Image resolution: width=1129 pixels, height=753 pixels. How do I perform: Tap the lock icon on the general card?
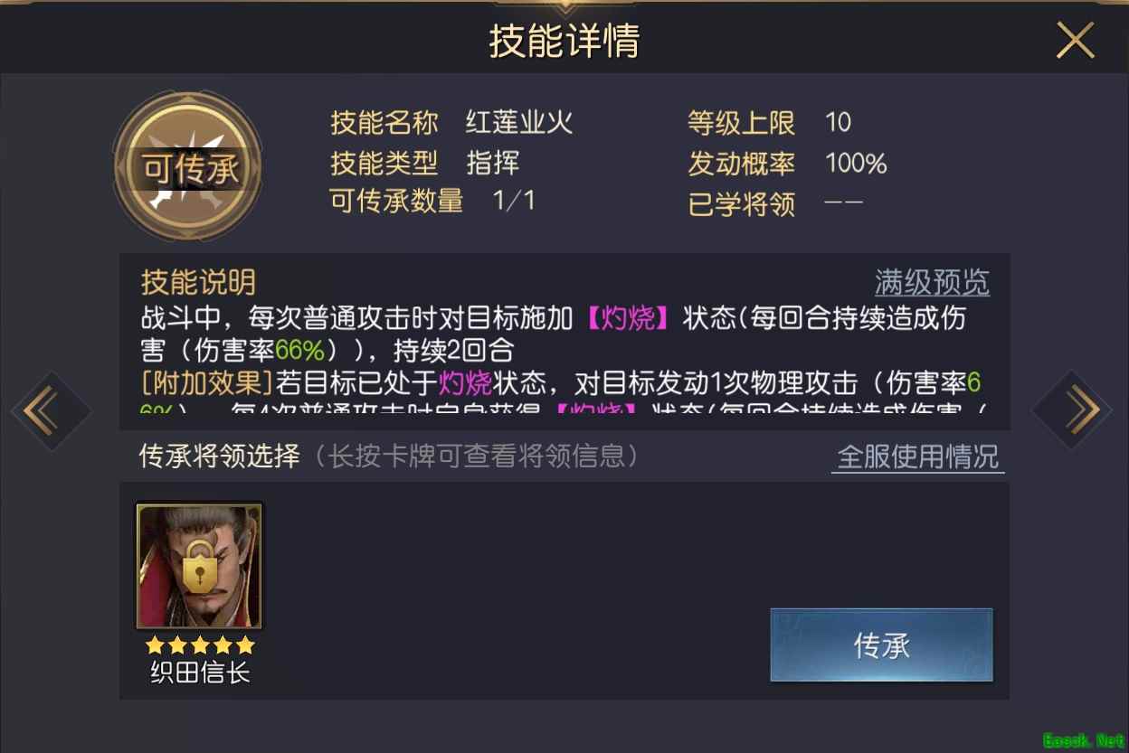pos(199,568)
